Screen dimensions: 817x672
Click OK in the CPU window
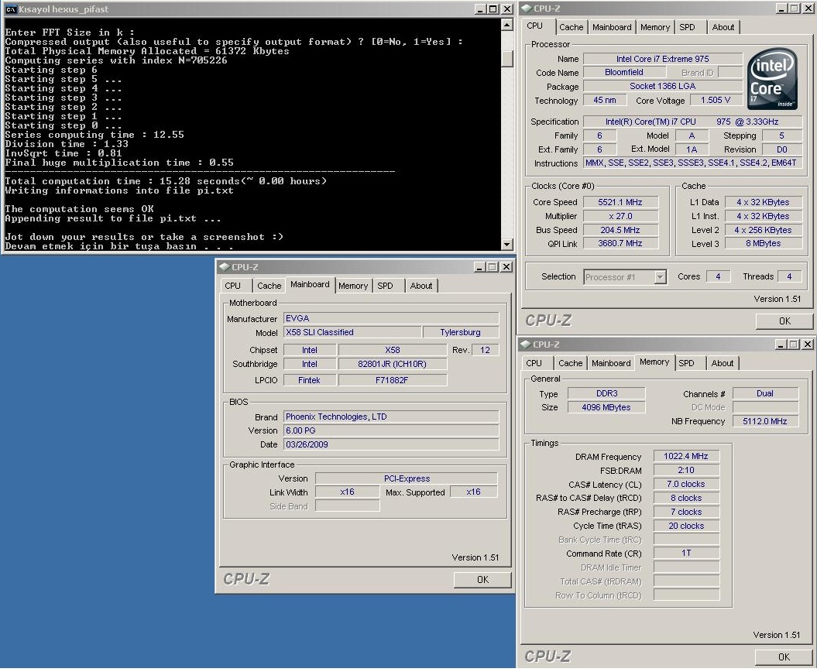pos(784,321)
